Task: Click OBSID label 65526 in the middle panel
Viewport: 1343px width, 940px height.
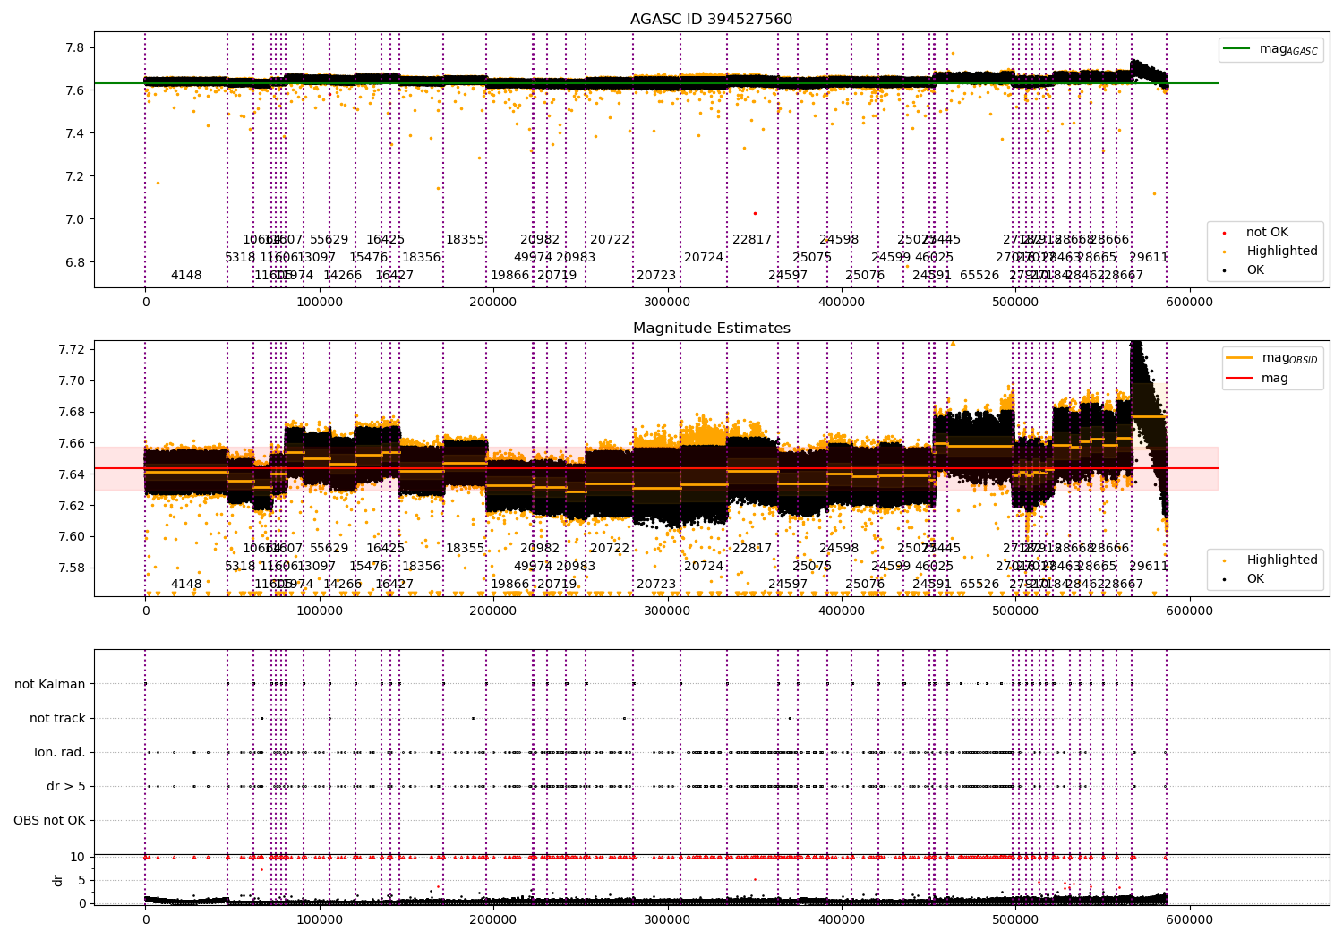Action: pyautogui.click(x=979, y=584)
